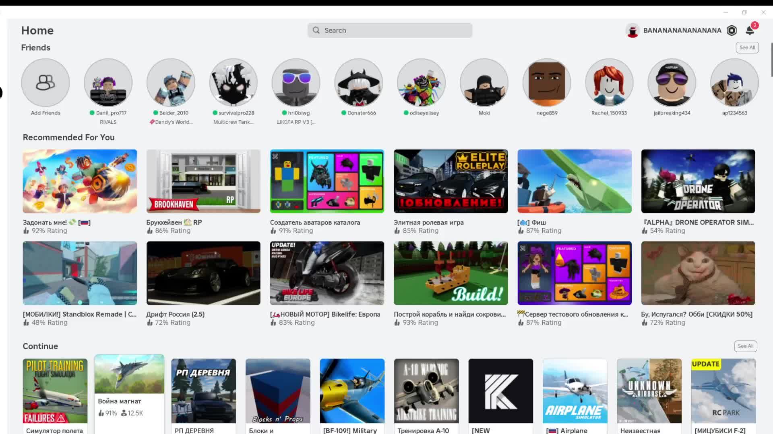Open the notifications bell
The width and height of the screenshot is (773, 434).
(x=750, y=31)
